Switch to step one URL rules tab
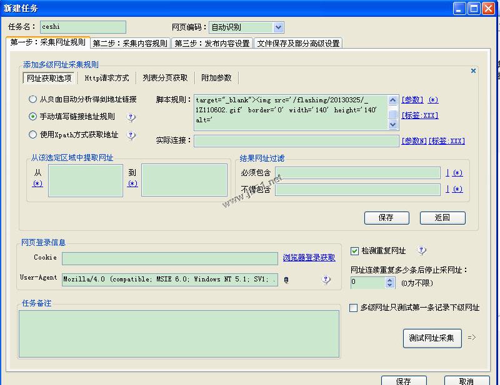Viewport: 500px width, 385px height. (x=48, y=42)
